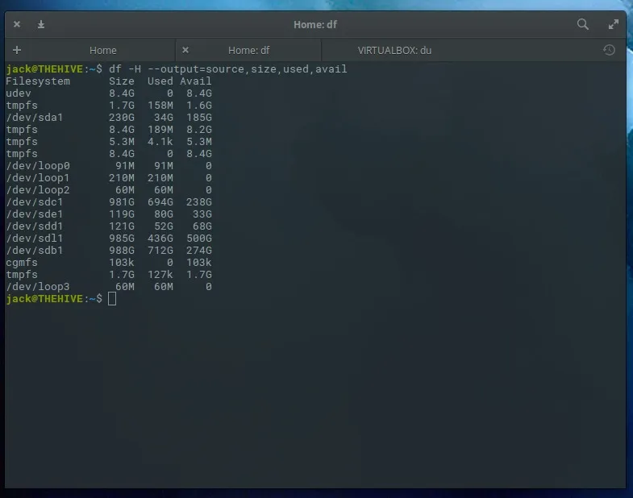Switch to the 'Home' tab

pos(103,50)
